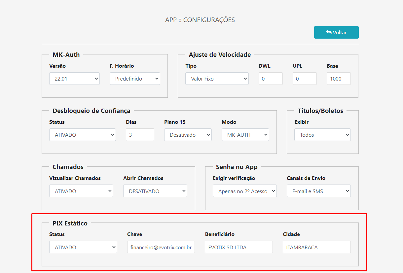Open the Plano 15 dropdown set to Desativado
The image size is (403, 273).
click(188, 135)
